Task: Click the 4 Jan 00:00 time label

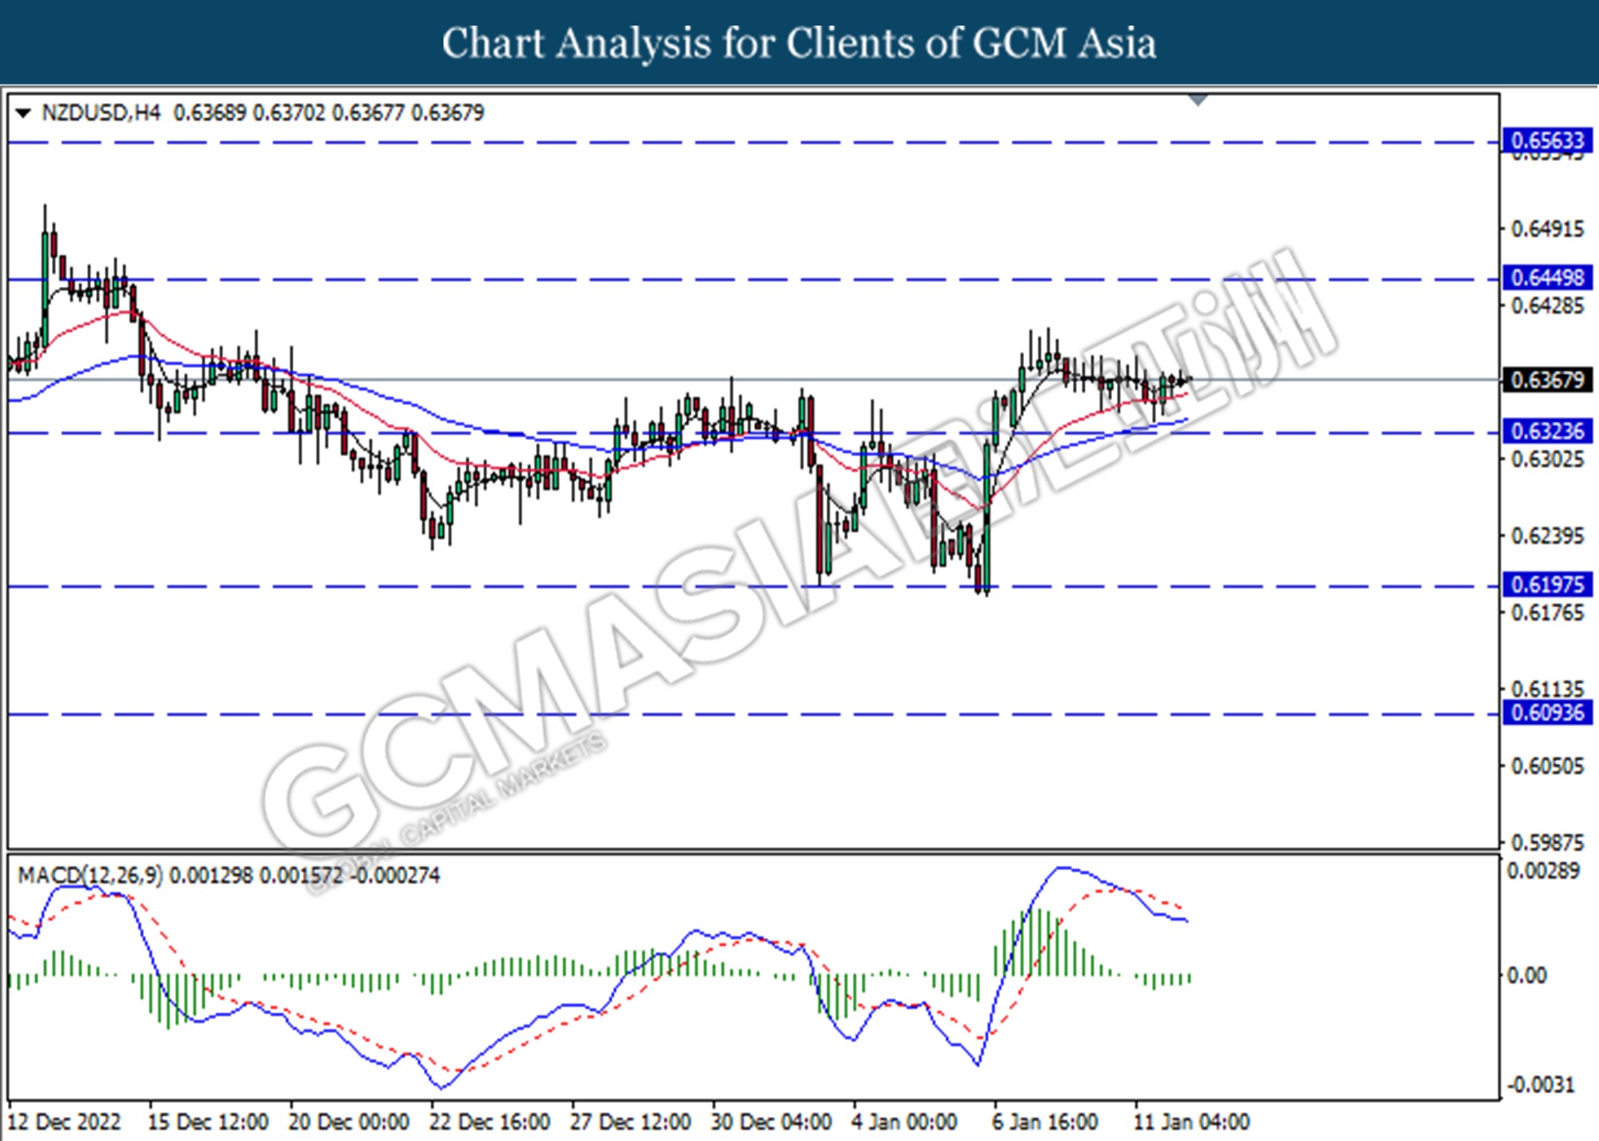Action: point(904,1122)
